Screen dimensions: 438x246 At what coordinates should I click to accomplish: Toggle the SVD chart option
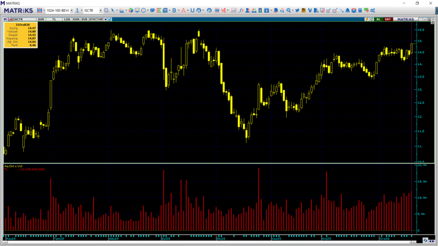pos(84,19)
